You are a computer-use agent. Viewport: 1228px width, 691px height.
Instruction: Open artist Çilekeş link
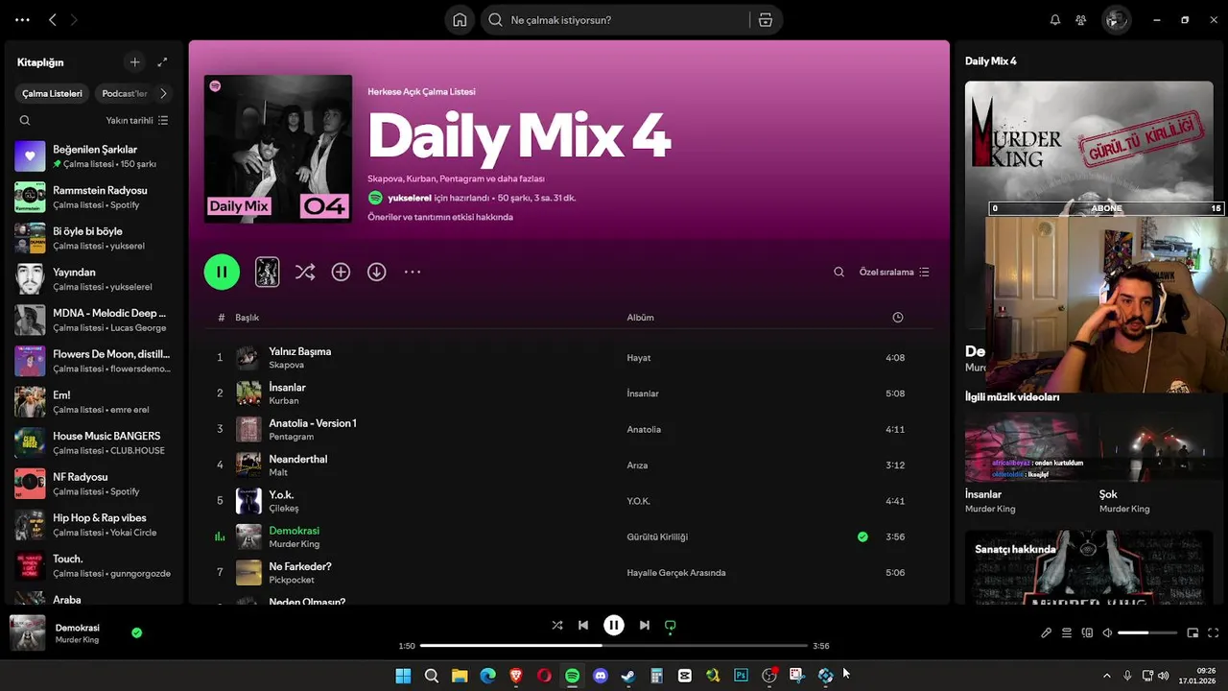[x=284, y=508]
